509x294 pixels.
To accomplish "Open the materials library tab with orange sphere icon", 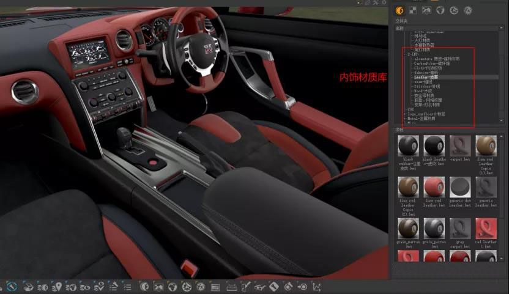I will [399, 10].
